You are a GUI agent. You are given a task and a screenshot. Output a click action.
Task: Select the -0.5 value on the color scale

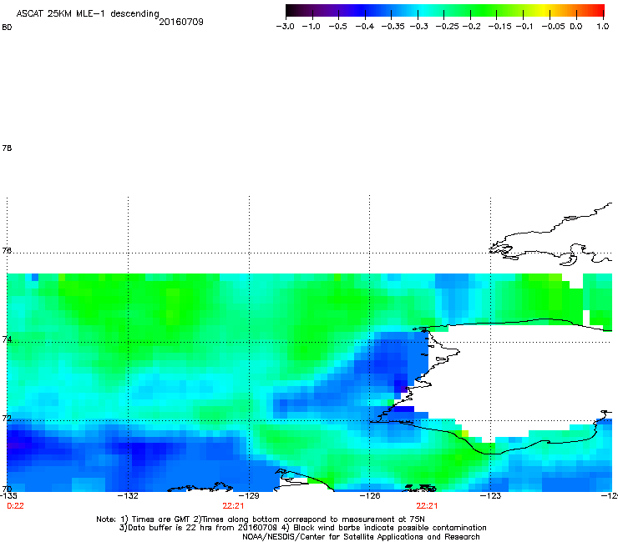click(337, 27)
